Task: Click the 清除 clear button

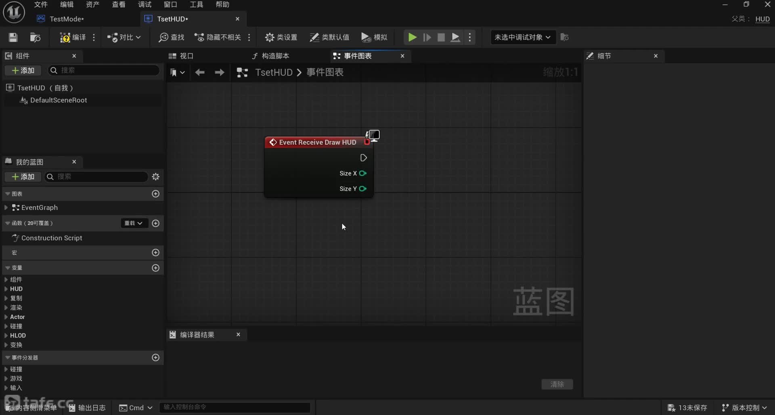Action: pos(557,384)
